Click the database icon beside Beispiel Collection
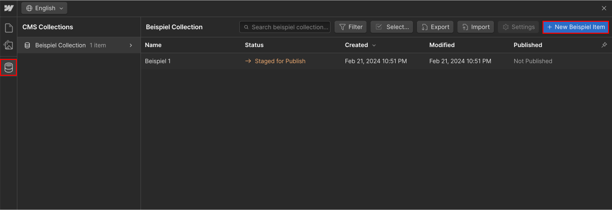 [x=27, y=45]
